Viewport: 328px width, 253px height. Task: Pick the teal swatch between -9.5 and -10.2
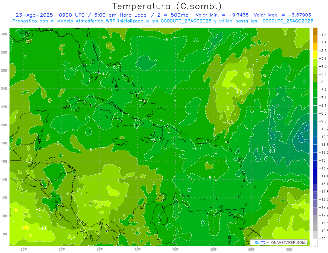[x=315, y=125]
